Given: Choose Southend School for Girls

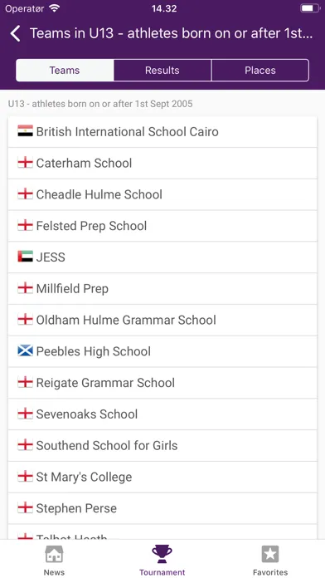Looking at the screenshot, I should [162, 445].
